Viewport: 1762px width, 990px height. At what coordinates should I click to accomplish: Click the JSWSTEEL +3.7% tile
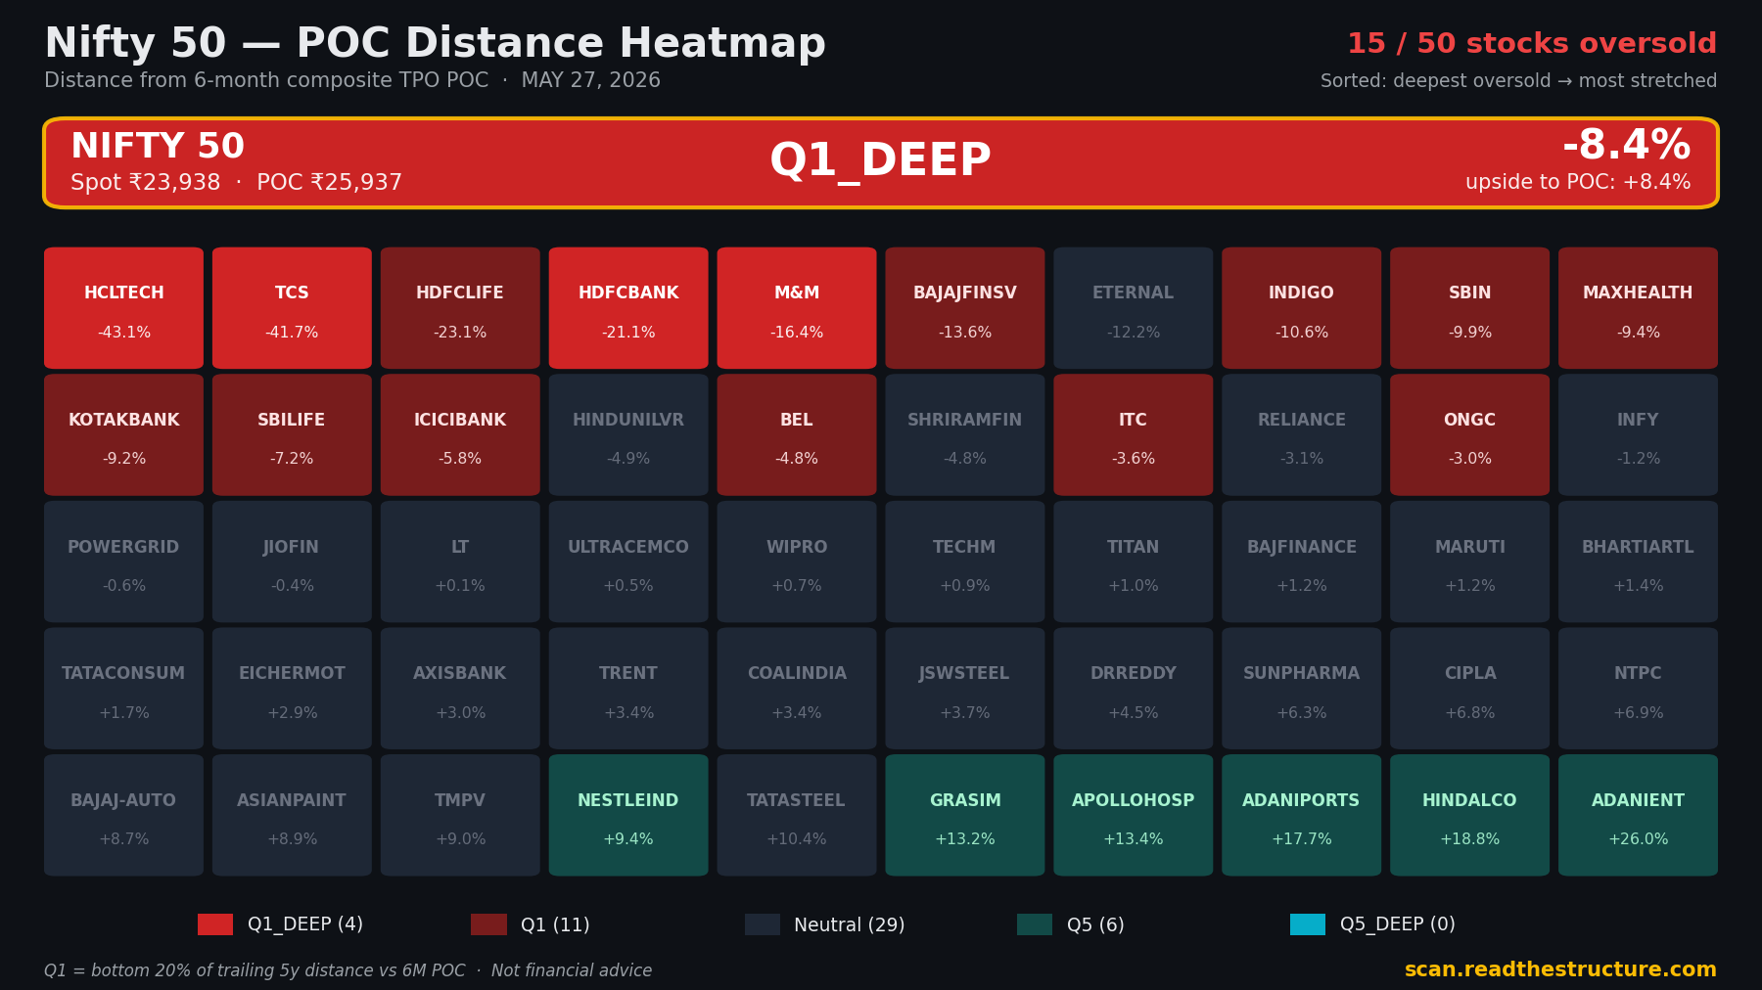tap(965, 689)
